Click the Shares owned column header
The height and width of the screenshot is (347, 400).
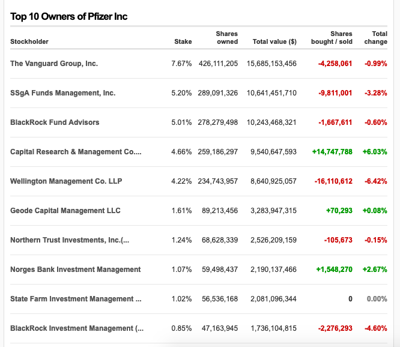(227, 38)
